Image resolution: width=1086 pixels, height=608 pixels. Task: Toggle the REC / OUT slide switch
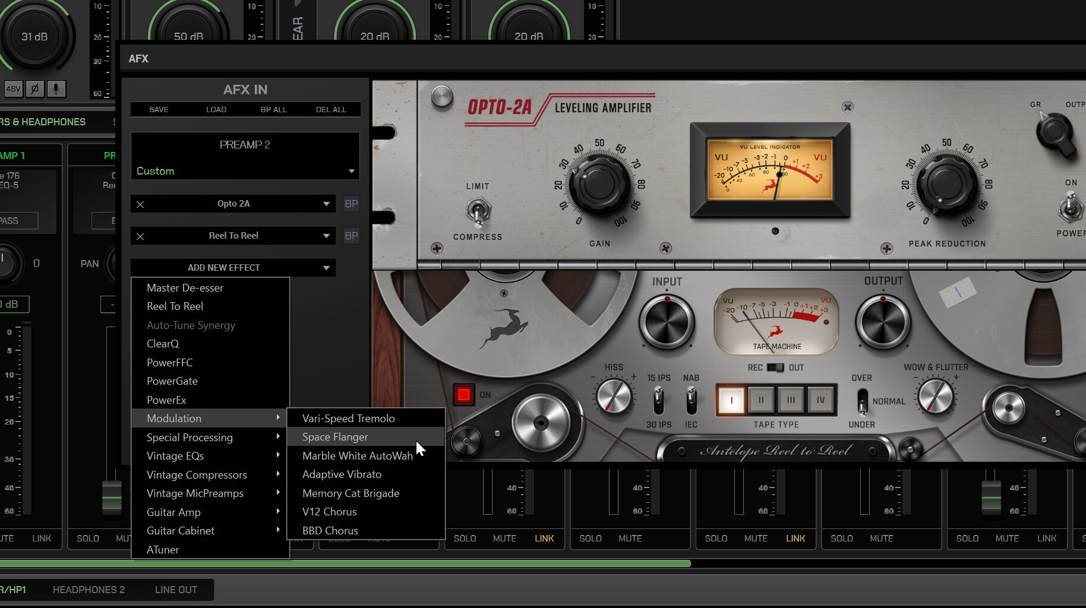(x=775, y=368)
